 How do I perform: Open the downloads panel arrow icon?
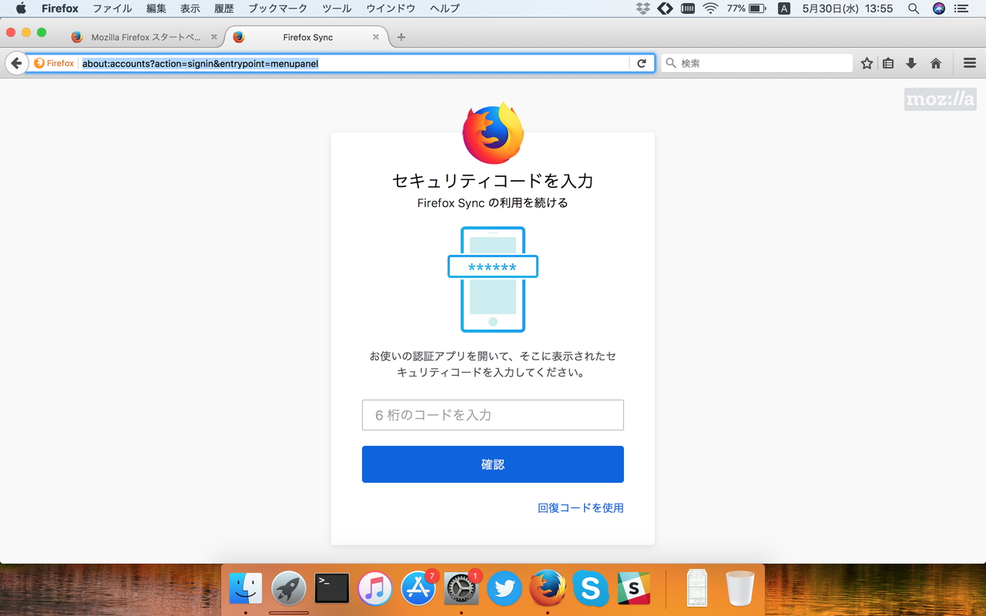tap(911, 63)
